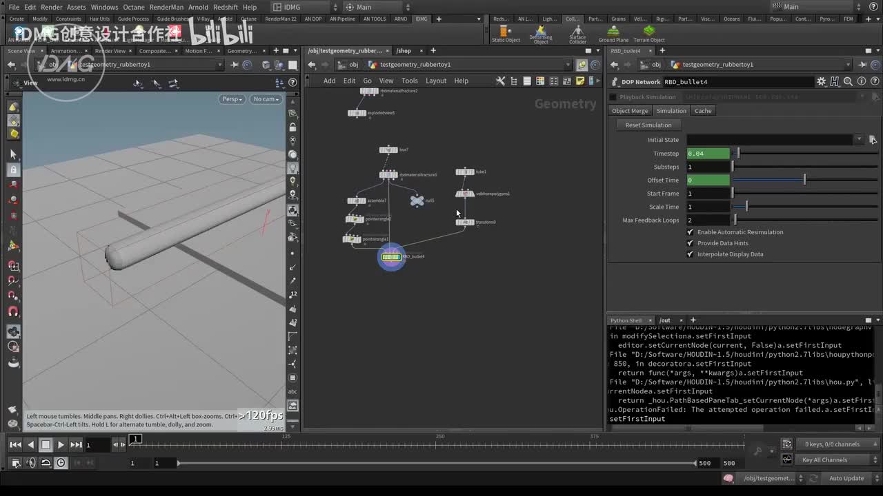Expand parameter pane path dropdown
The image size is (883, 496).
coord(849,65)
